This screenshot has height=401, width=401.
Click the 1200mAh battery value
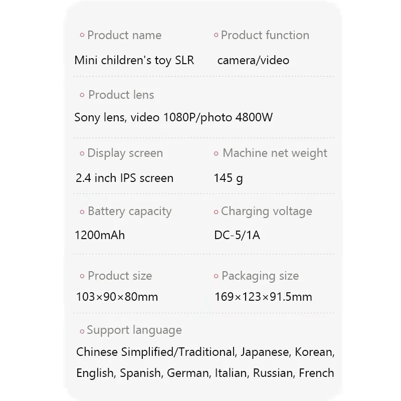[100, 235]
